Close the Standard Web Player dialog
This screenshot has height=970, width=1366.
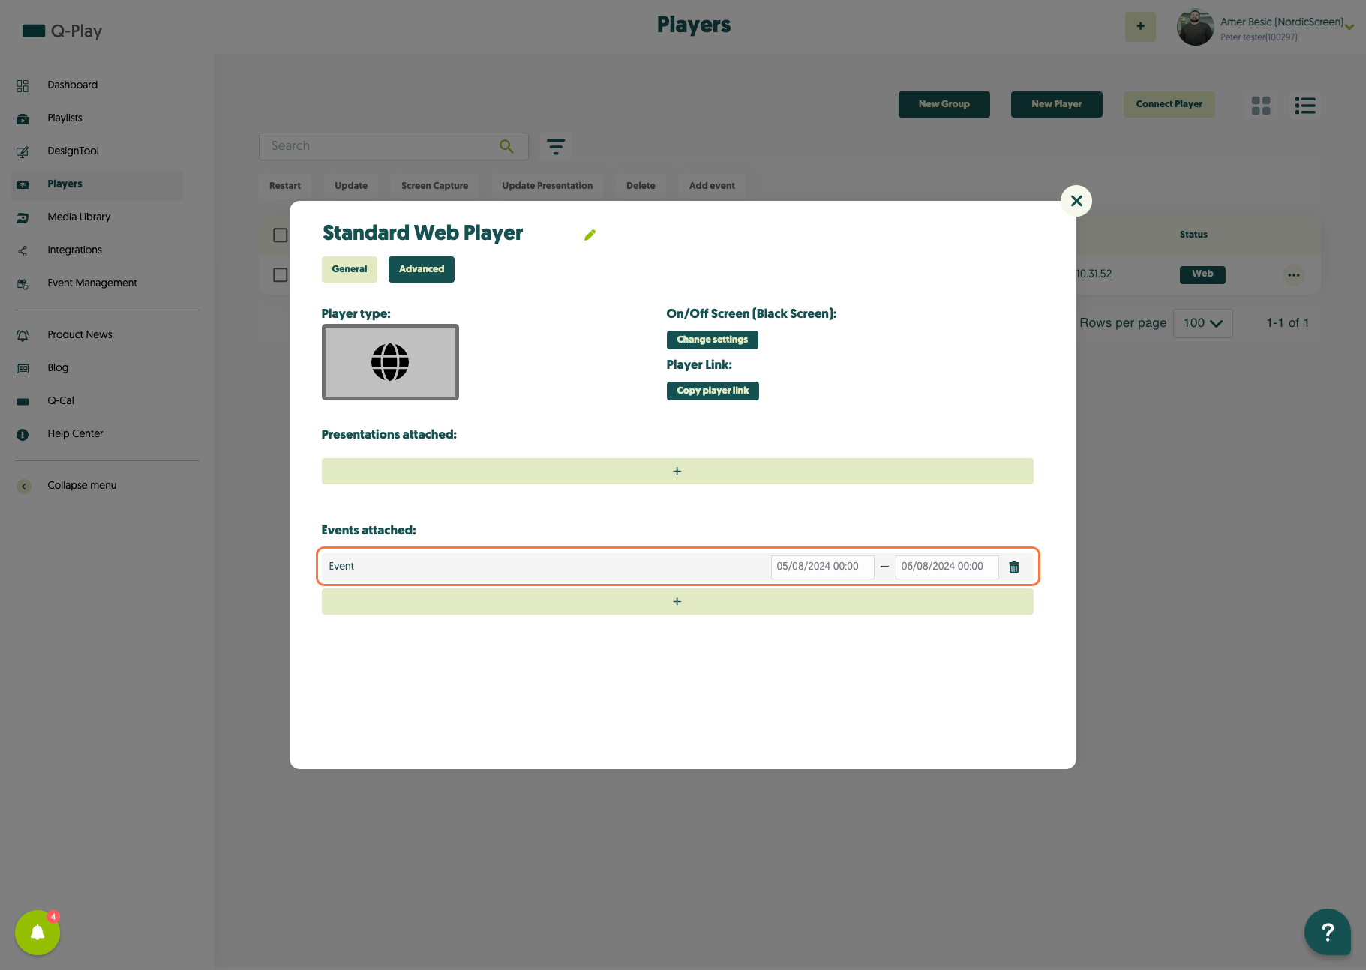pos(1076,201)
